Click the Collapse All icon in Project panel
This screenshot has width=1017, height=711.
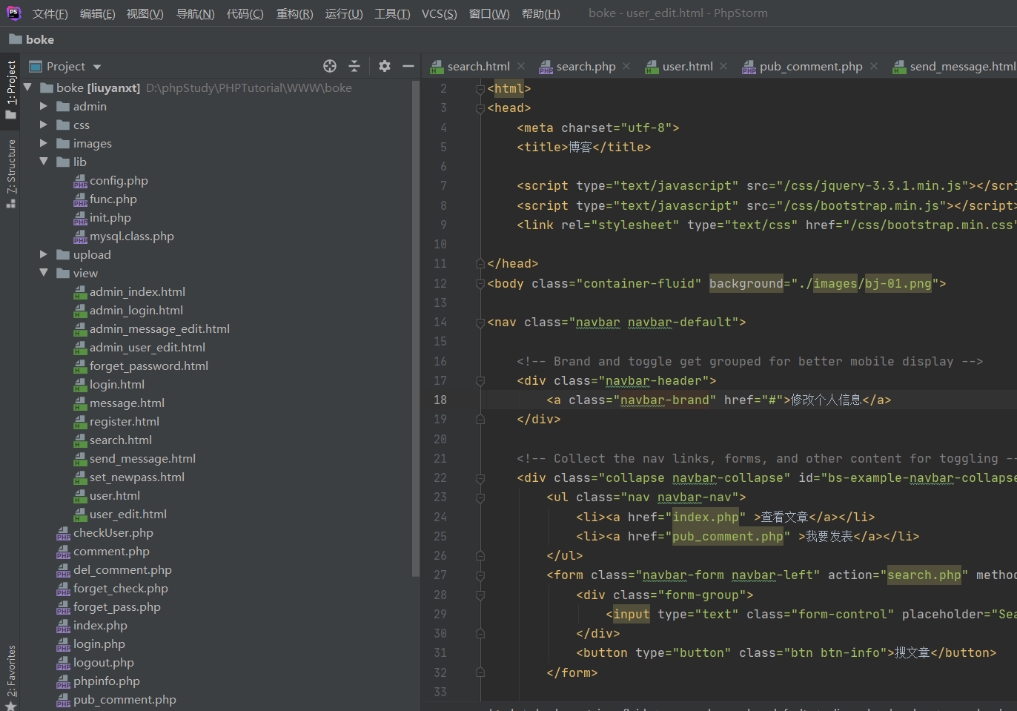pos(354,66)
